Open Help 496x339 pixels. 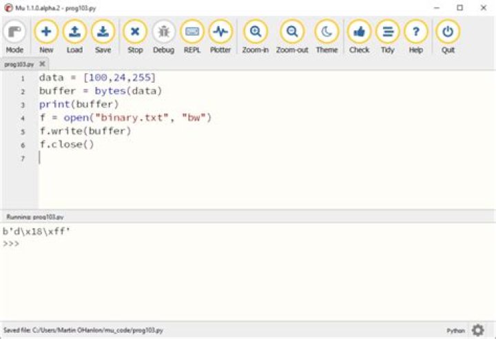(x=416, y=37)
